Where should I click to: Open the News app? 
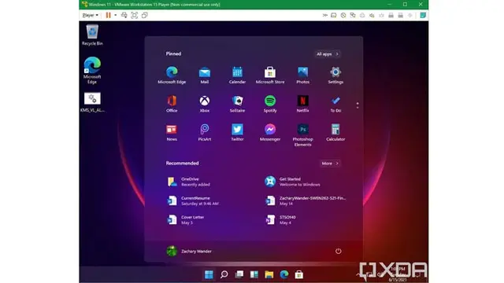pyautogui.click(x=172, y=132)
